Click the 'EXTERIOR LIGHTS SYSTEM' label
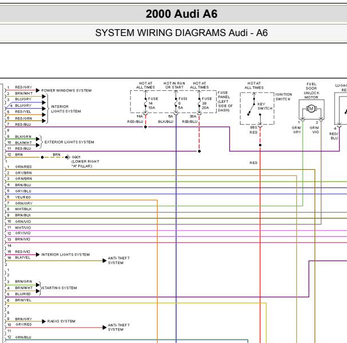 (x=69, y=142)
